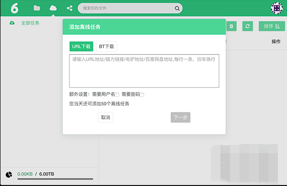The image size is (287, 186).
Task: Click the 额外设置 label
Action: tap(80, 94)
